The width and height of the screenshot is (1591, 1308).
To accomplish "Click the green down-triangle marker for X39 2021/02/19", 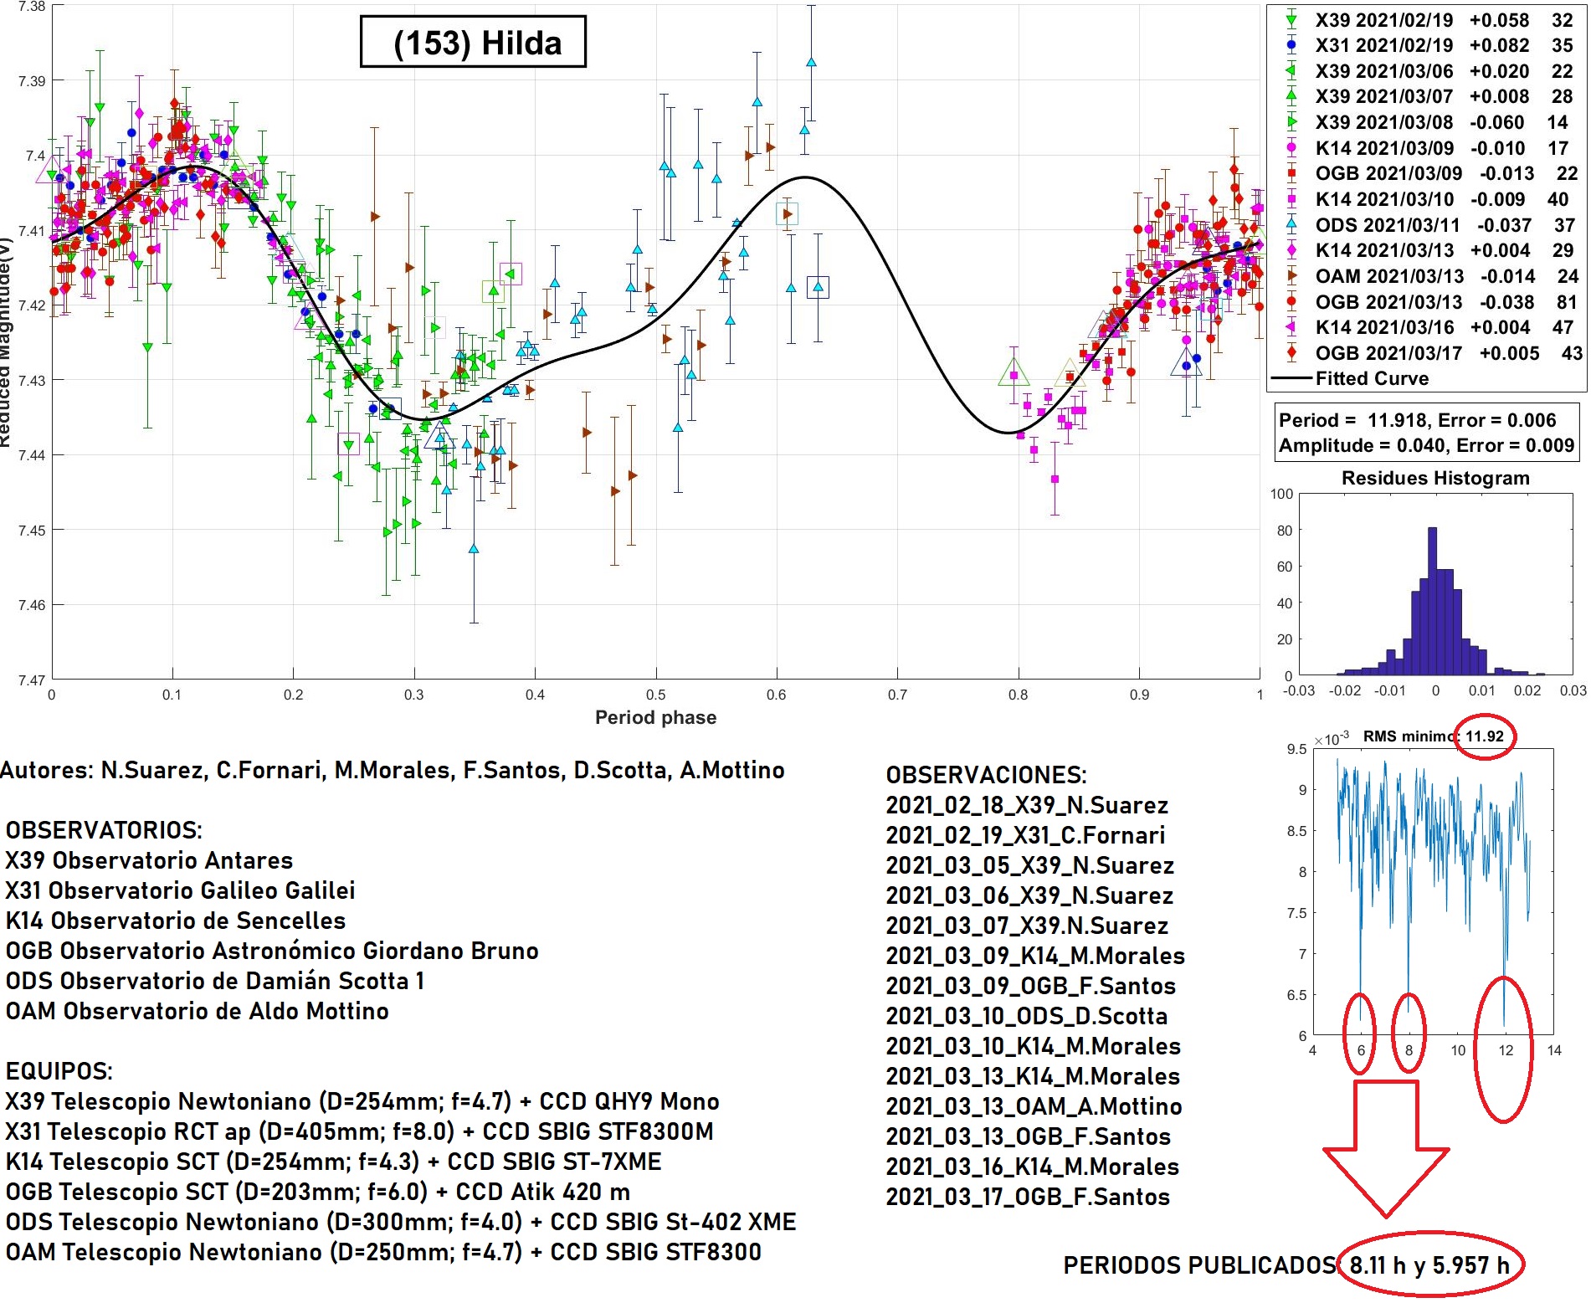I will (x=1291, y=20).
